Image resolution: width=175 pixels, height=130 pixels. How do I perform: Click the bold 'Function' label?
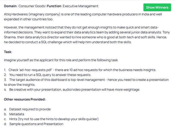click(54, 6)
